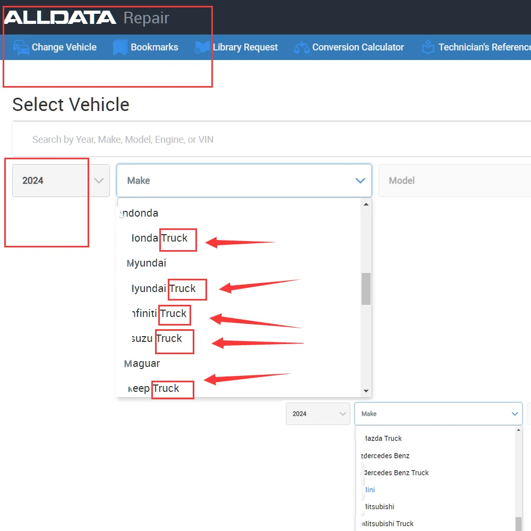Select Mercedes Benz Truck in the small list
Image resolution: width=531 pixels, height=531 pixels.
[396, 473]
